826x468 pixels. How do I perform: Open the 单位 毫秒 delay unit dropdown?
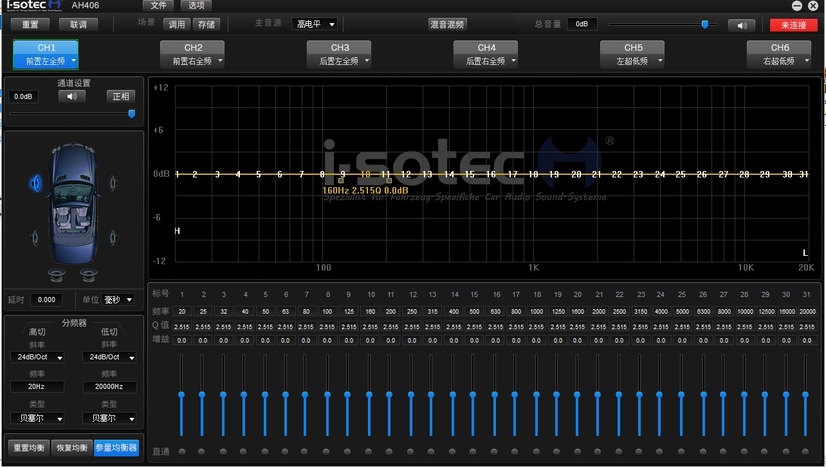[x=118, y=300]
